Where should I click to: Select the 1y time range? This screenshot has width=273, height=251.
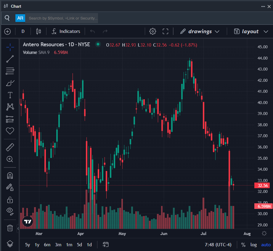(x=37, y=245)
